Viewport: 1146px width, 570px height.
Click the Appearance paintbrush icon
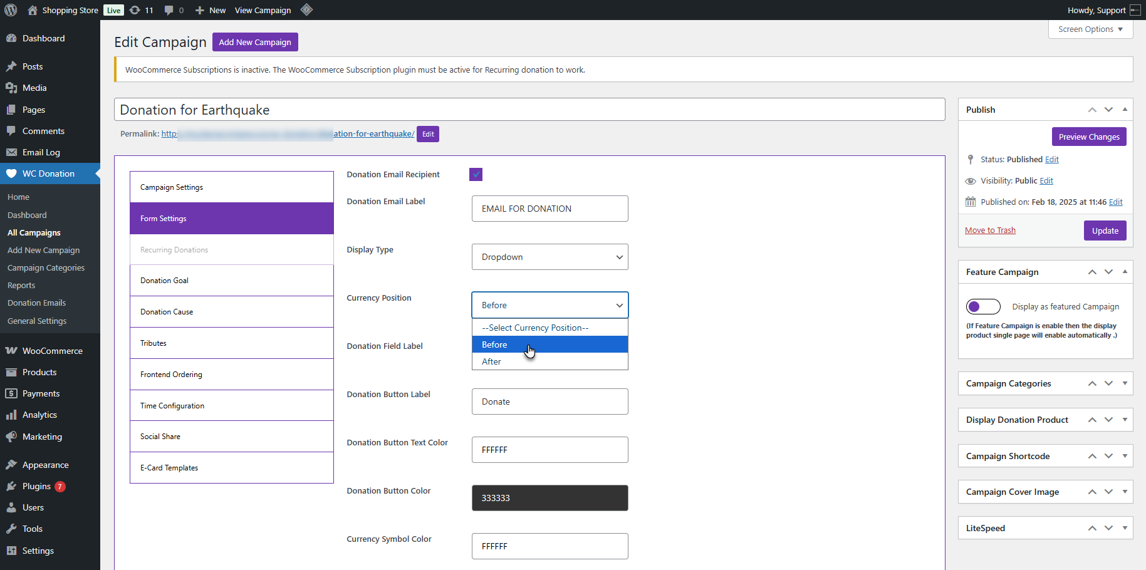pos(11,465)
